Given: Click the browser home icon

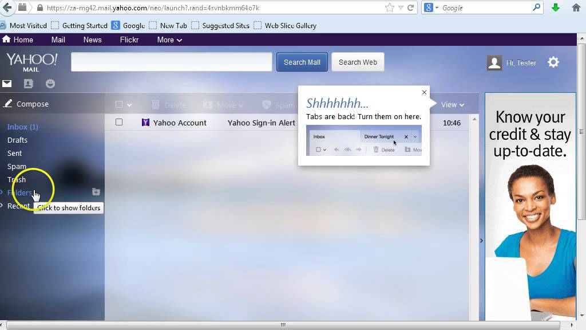Looking at the screenshot, I should pos(576,7).
